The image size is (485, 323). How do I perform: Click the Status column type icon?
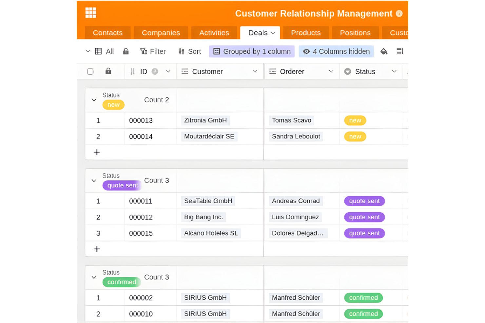[x=348, y=71]
